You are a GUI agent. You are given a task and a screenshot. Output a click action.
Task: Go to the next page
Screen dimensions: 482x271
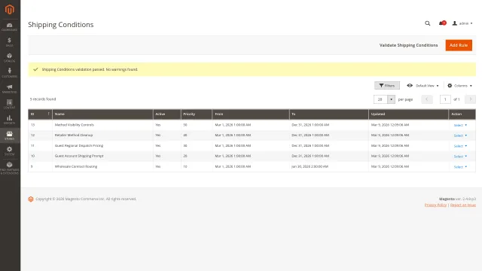coord(470,99)
